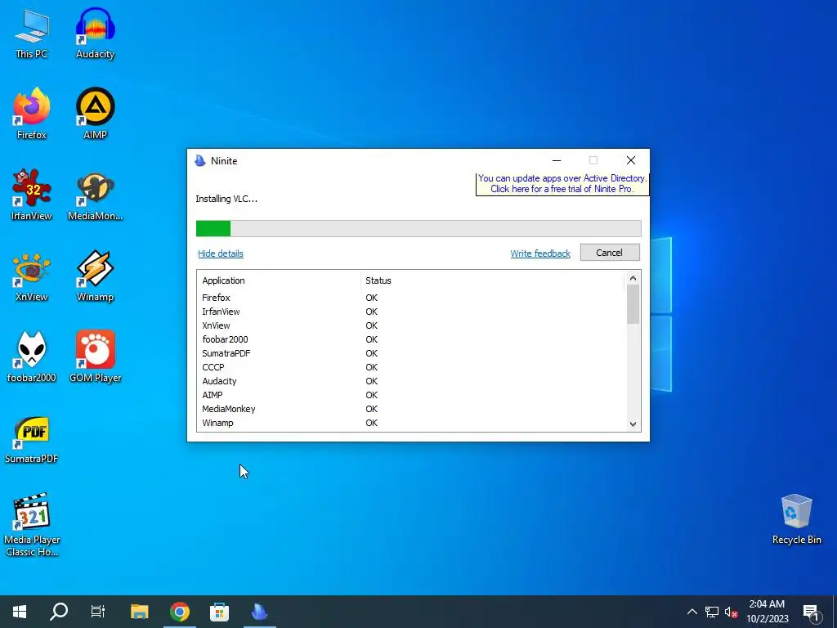Open Task View from taskbar
The height and width of the screenshot is (628, 837).
[x=98, y=612]
